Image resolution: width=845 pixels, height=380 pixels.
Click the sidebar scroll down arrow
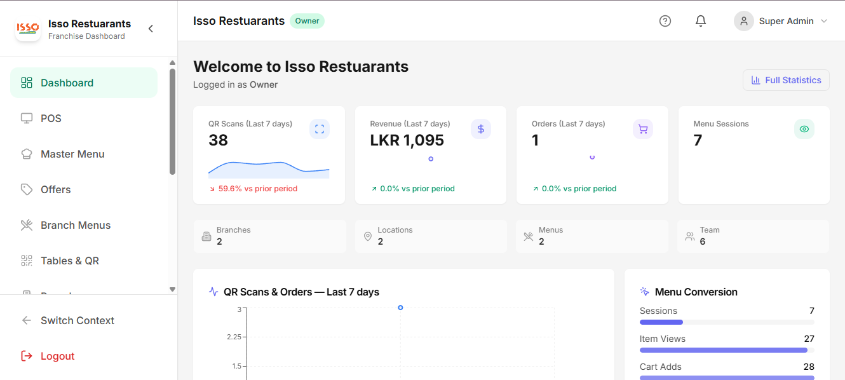[172, 289]
